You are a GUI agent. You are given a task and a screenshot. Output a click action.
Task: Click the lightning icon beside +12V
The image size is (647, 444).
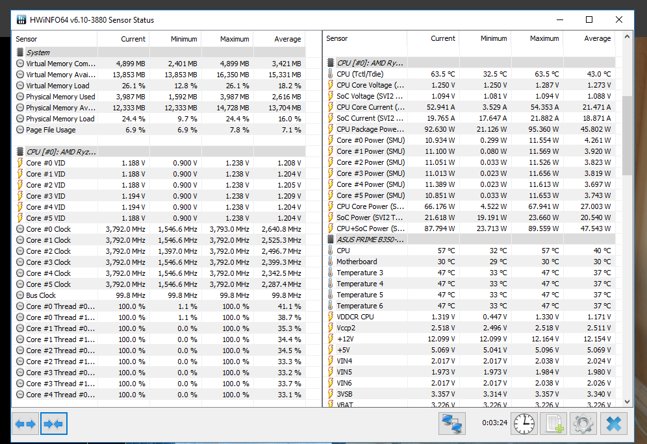click(330, 339)
